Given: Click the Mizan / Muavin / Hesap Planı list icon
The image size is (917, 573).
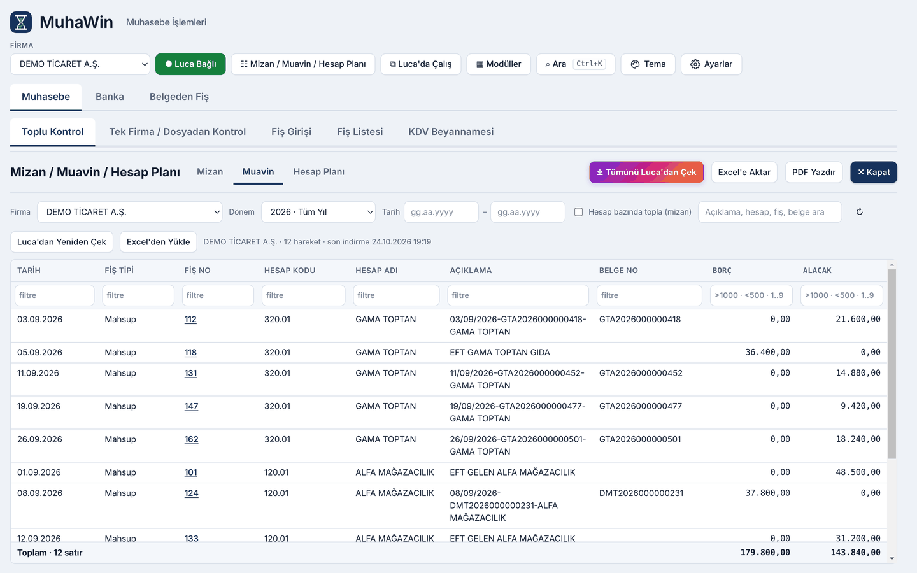Looking at the screenshot, I should tap(244, 64).
